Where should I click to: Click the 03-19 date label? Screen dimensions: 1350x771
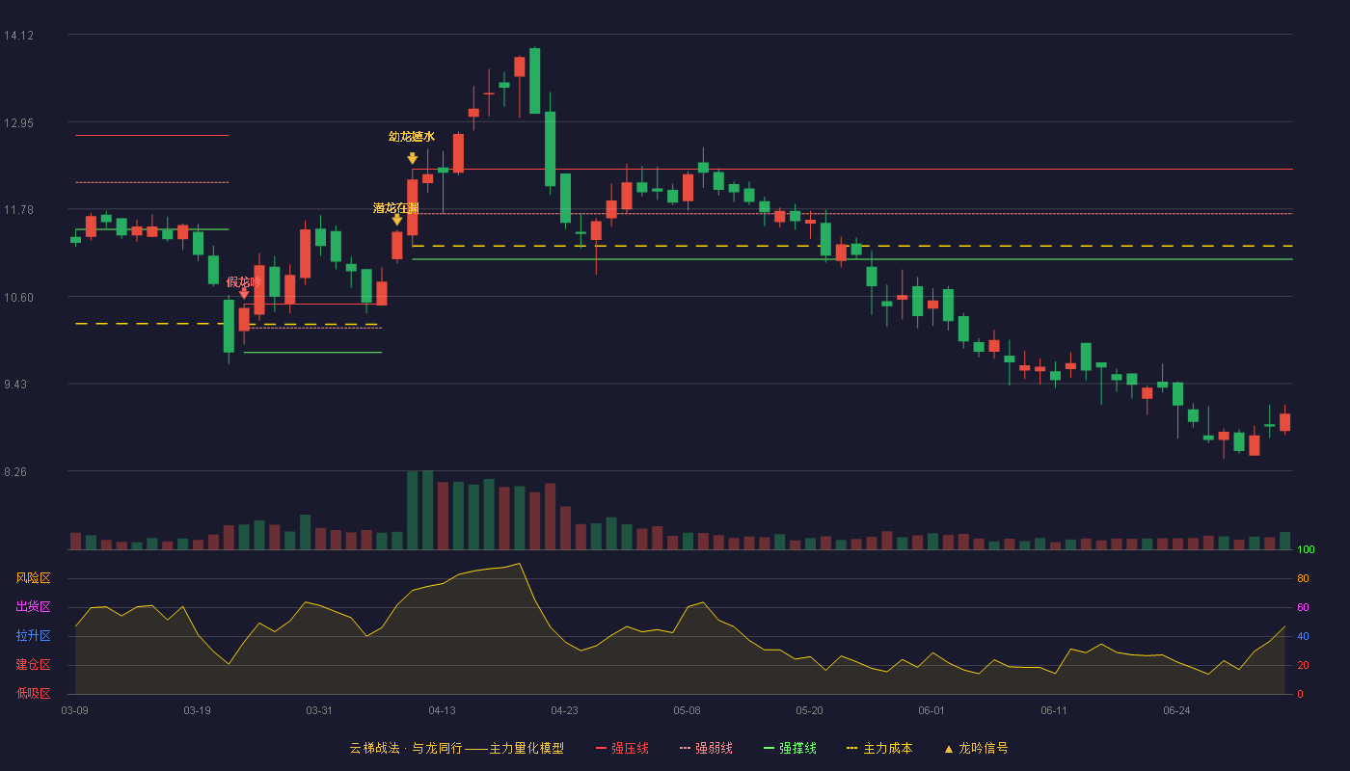[x=197, y=710]
